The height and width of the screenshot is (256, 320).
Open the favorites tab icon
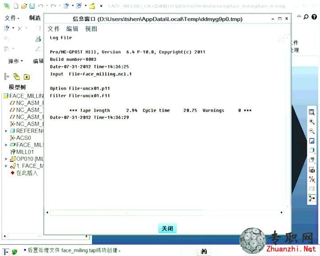pyautogui.click(x=27, y=77)
